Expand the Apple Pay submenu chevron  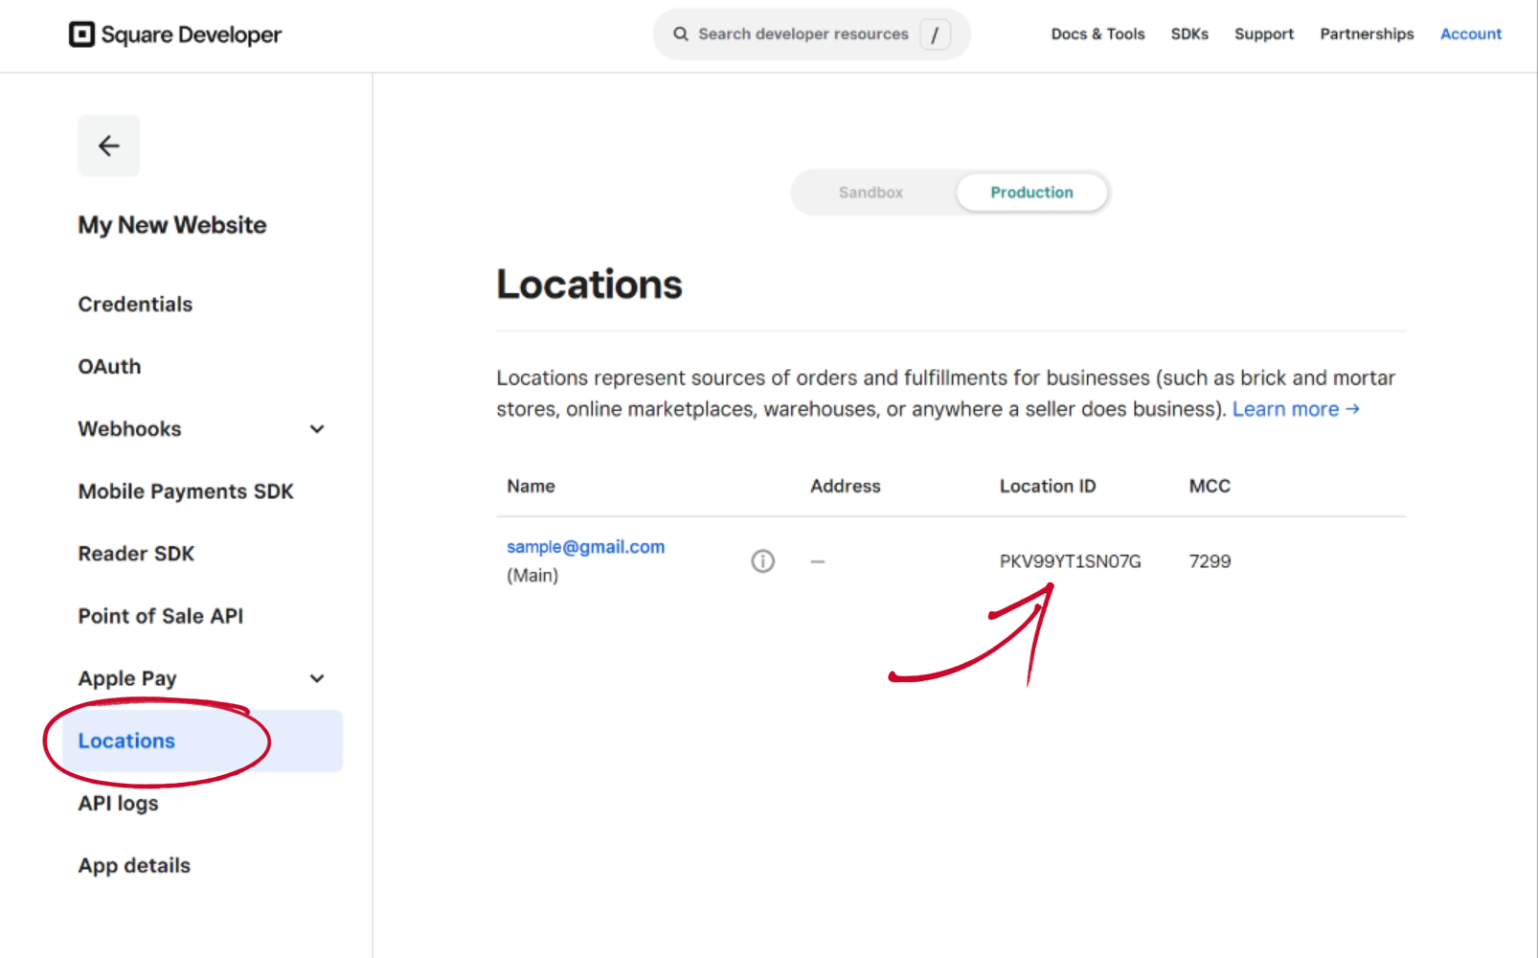[x=317, y=678]
